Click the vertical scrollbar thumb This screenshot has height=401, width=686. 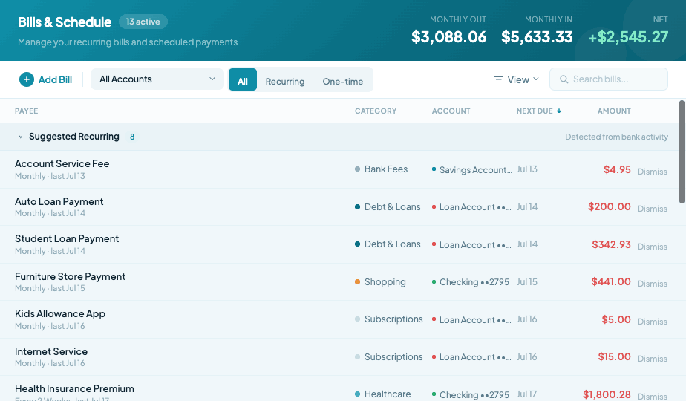(x=682, y=152)
